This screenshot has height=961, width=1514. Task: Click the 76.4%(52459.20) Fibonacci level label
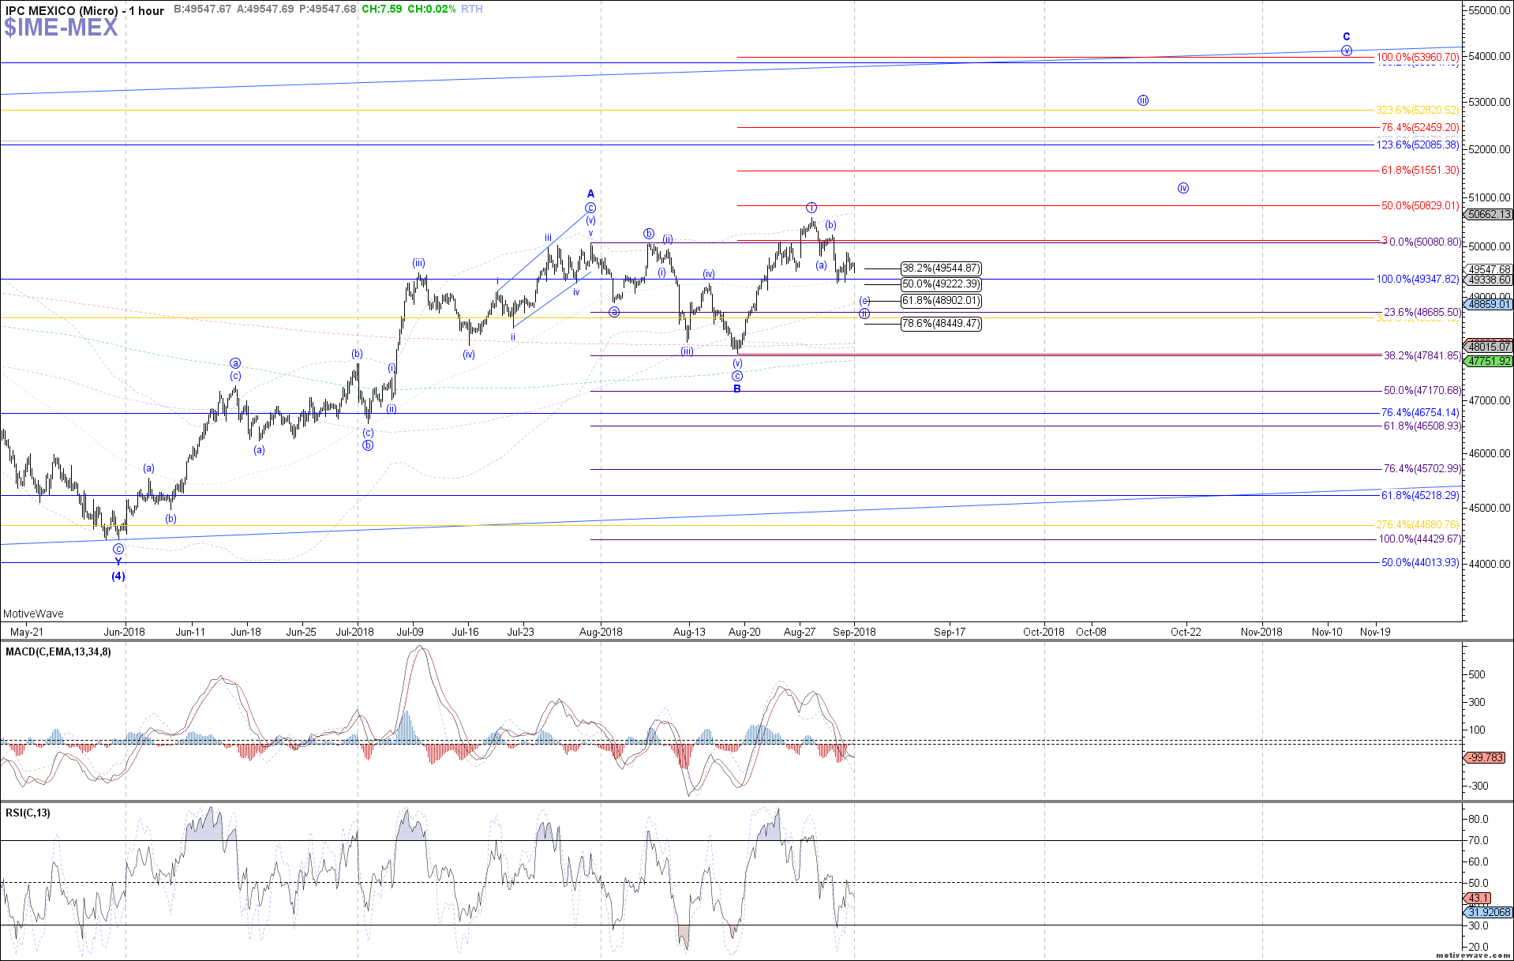(x=1420, y=127)
